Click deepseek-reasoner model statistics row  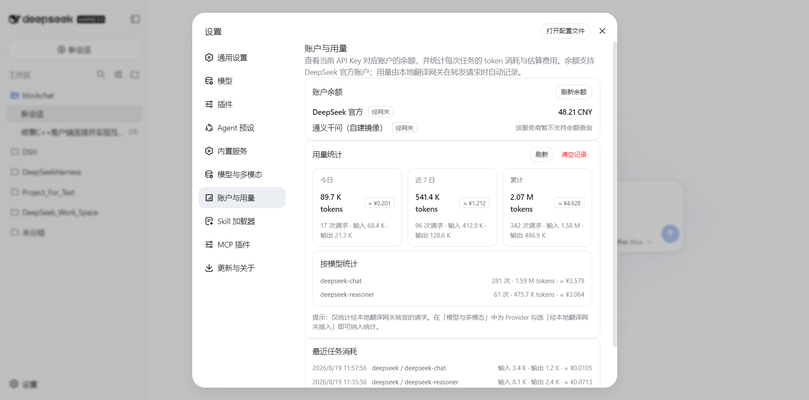[x=452, y=295]
